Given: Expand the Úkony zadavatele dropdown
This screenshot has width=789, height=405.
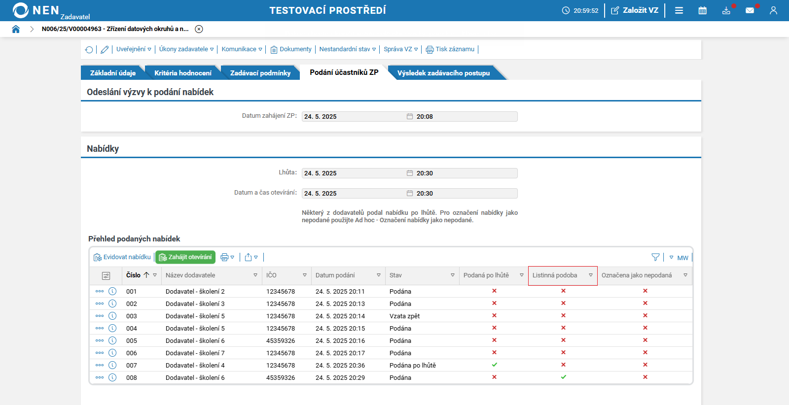Looking at the screenshot, I should (186, 49).
